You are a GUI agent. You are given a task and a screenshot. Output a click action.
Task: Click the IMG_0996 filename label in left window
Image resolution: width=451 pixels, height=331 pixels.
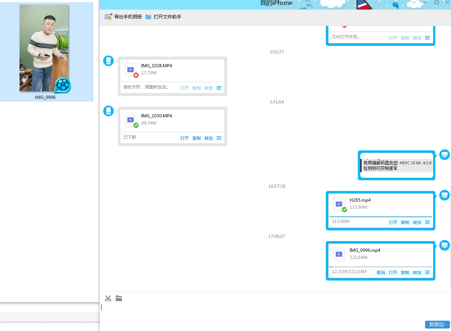point(45,97)
